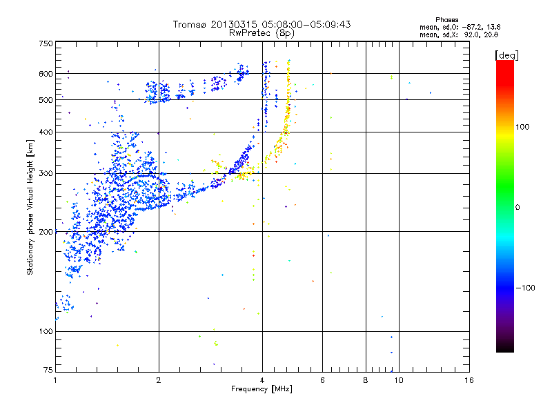Click x-axis tick label "1"

[x=55, y=380]
